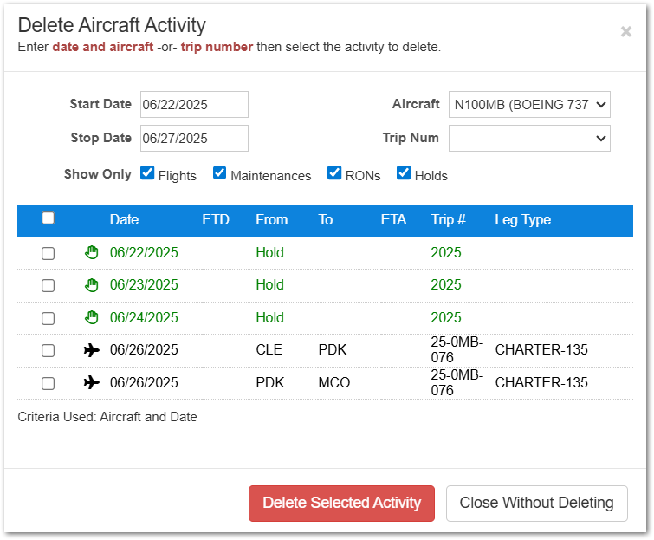Screen dimensions: 654x540
Task: Click hold hand icon for 06/23/2025
Action: point(92,285)
